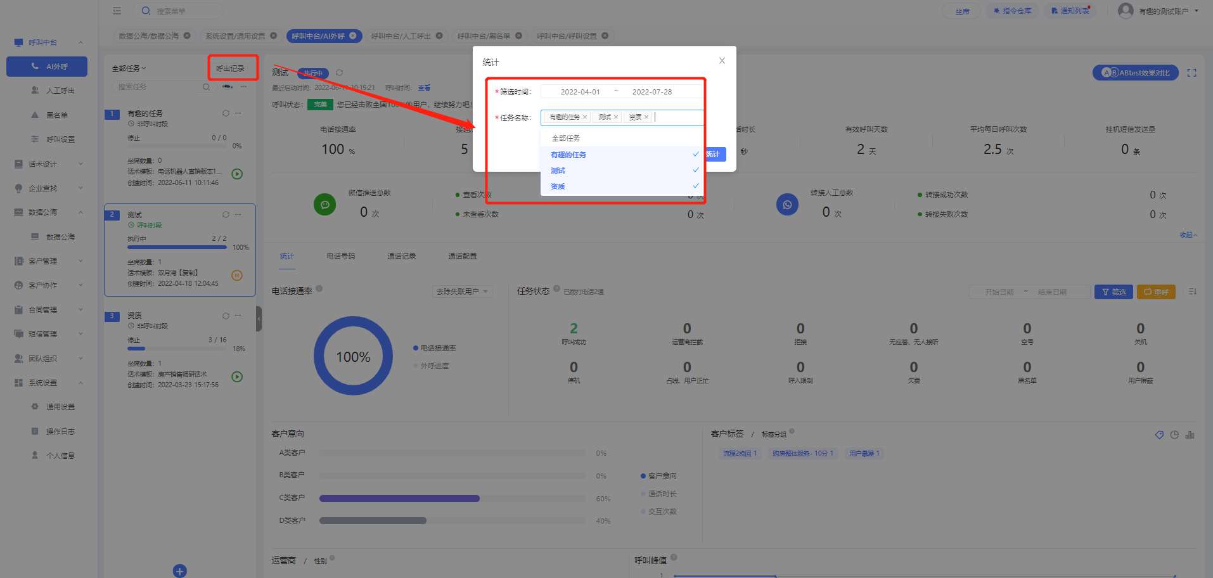
Task: Click the orange 重呼 redial button
Action: [x=1156, y=292]
